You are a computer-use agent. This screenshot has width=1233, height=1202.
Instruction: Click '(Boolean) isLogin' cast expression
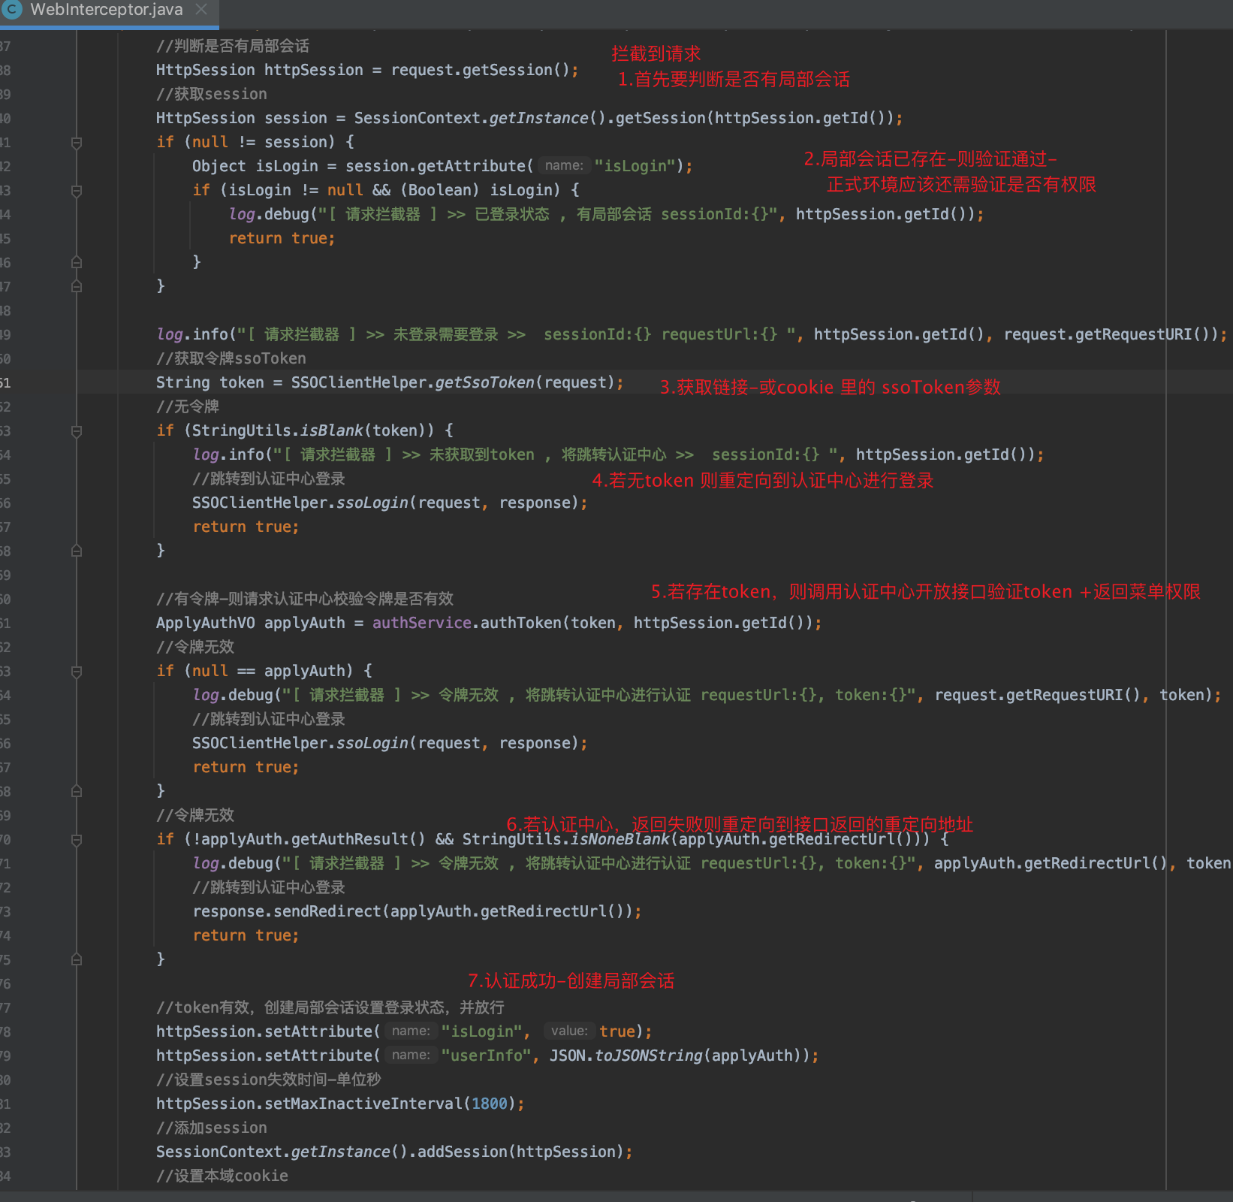point(480,190)
